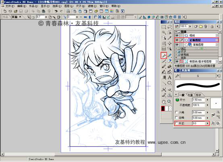The width and height of the screenshot is (223, 162).
Task: Enable the 入峰 checkbox
Action: [x=176, y=112]
